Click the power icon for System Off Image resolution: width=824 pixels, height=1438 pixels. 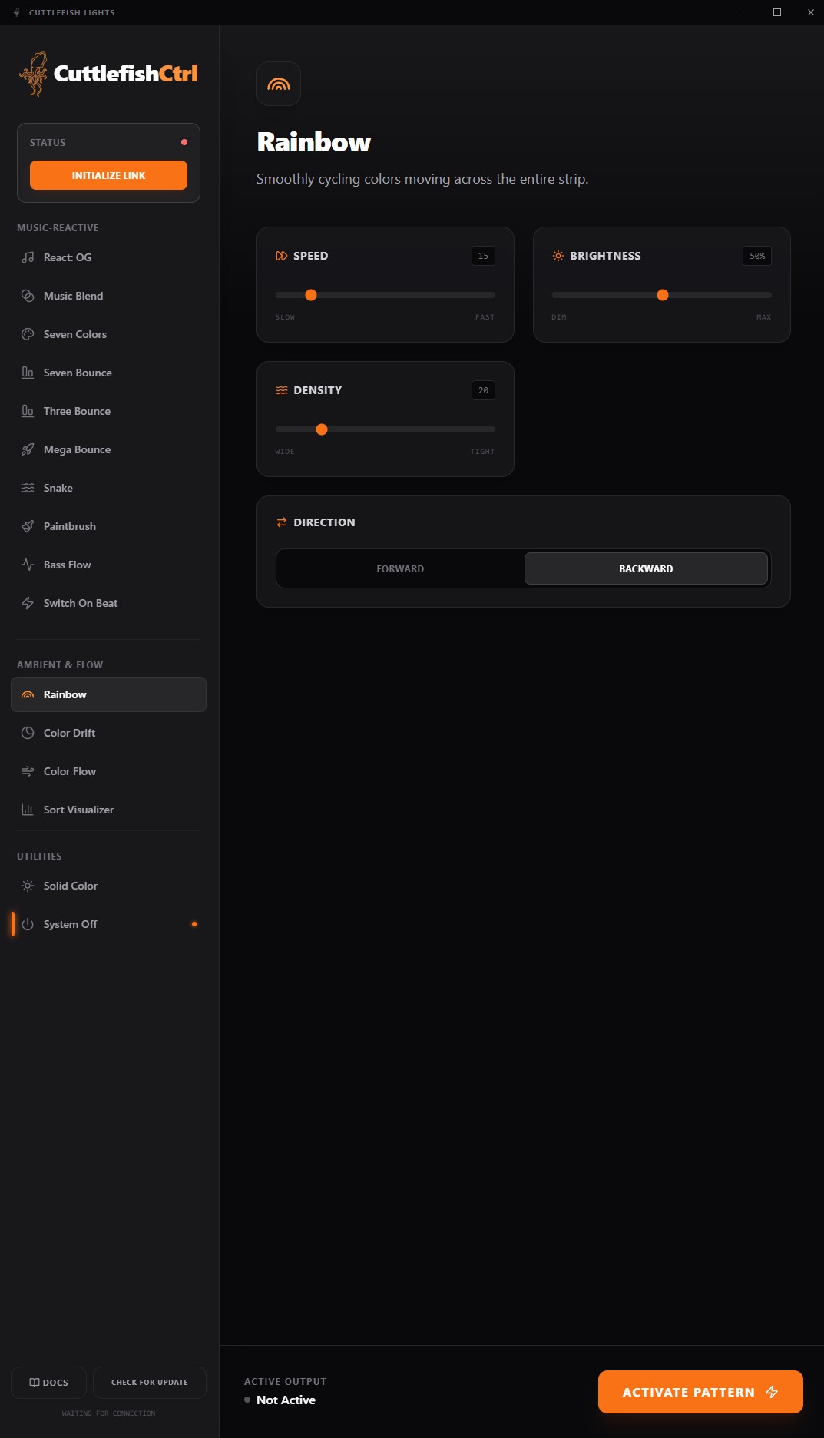(x=28, y=924)
